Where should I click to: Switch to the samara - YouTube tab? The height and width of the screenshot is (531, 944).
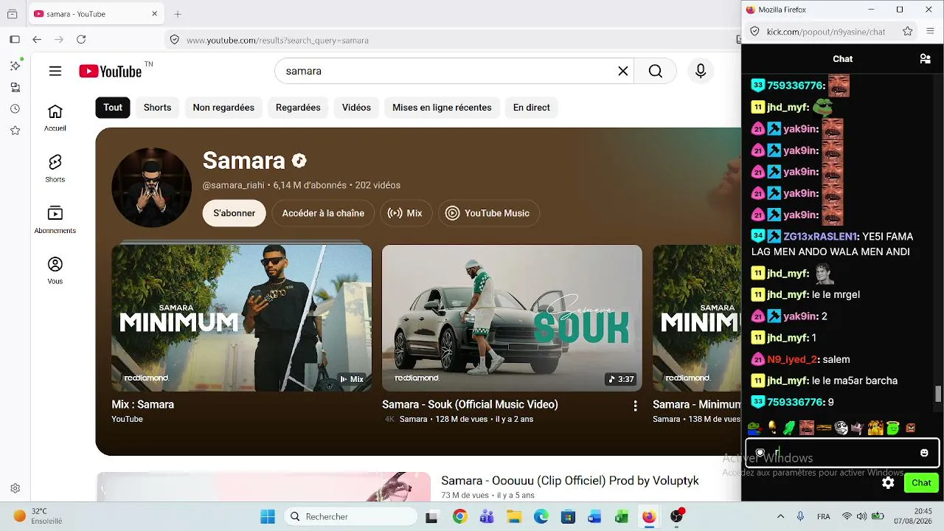click(x=96, y=14)
